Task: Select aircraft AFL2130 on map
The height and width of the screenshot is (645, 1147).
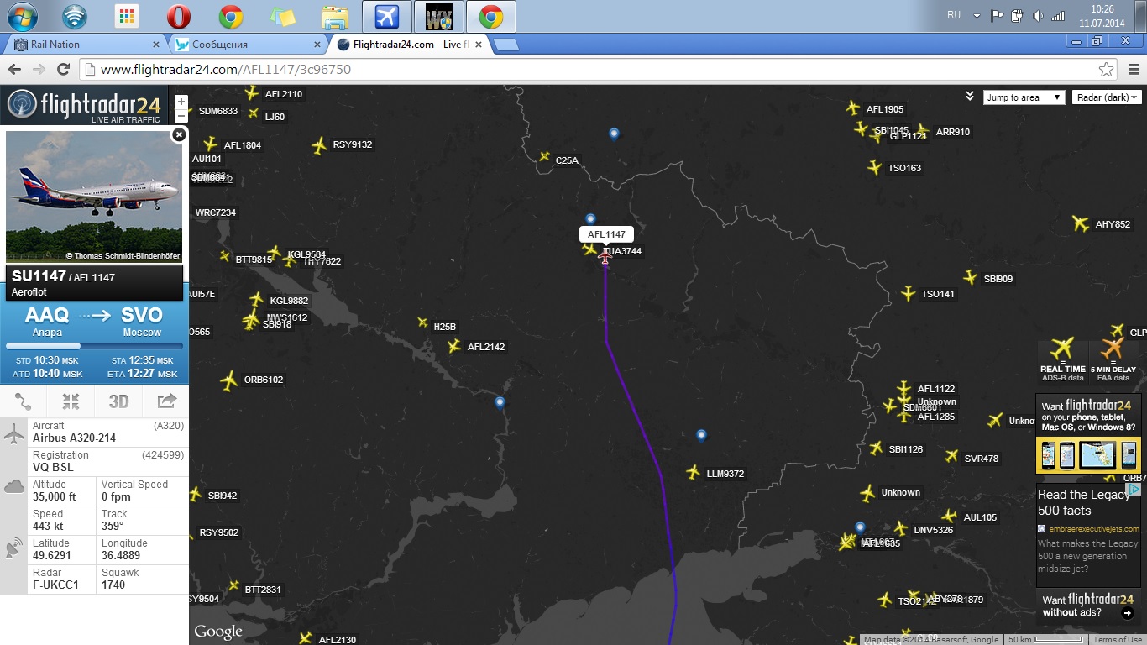Action: 305,638
